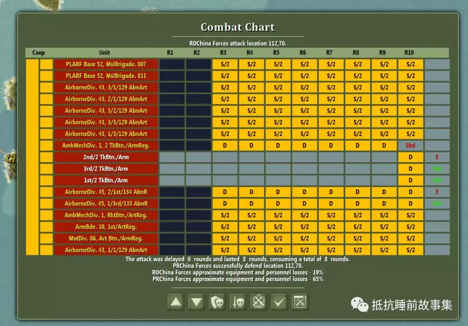Screen dimensions: 468x326
Task: Click R4 S/2 cell for MotDiv. 86 row
Action: tap(251, 238)
